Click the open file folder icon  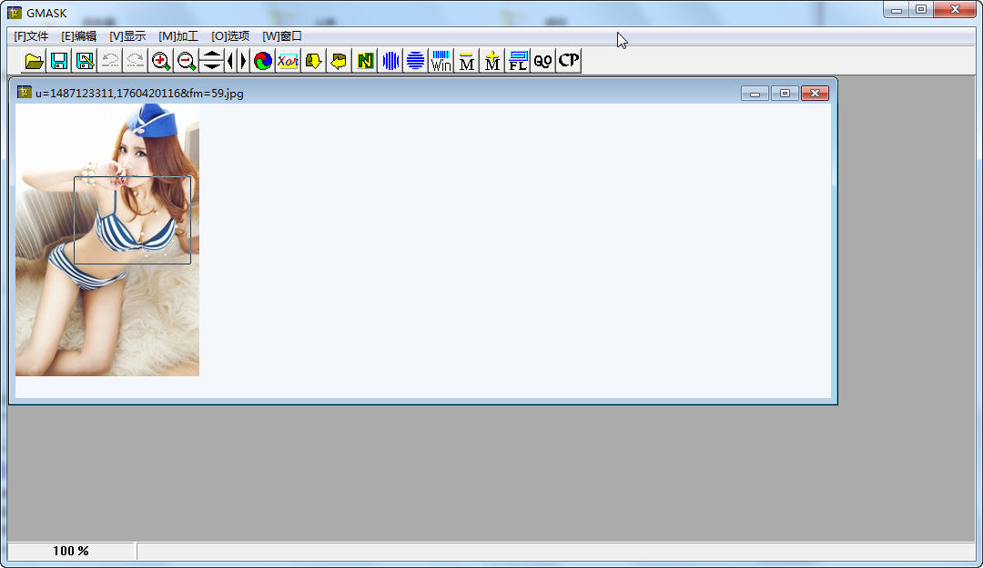(34, 61)
